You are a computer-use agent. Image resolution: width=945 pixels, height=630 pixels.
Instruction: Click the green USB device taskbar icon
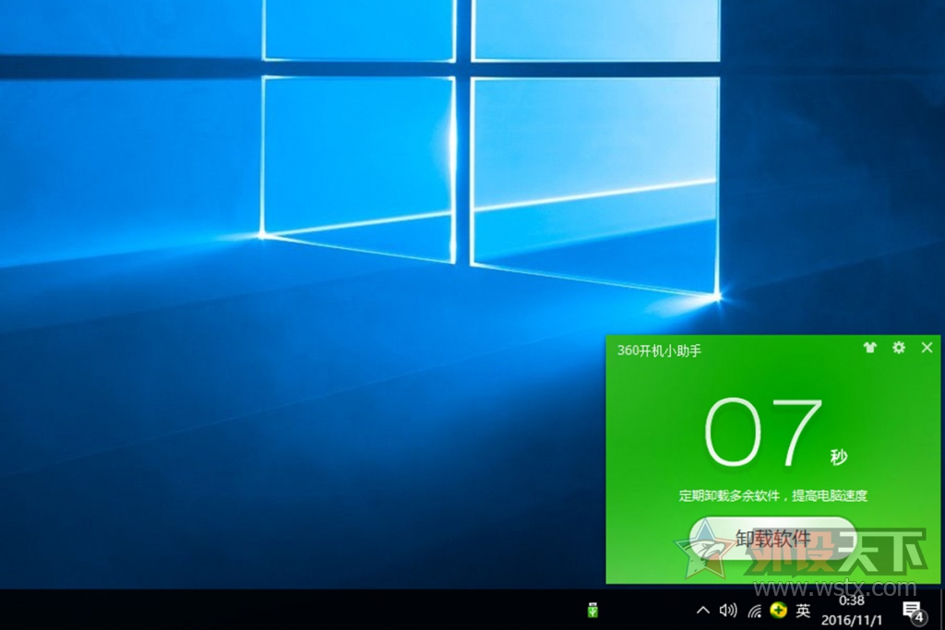click(593, 610)
